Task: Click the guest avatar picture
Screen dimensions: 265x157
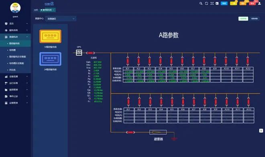Action: (15, 8)
